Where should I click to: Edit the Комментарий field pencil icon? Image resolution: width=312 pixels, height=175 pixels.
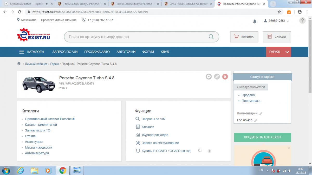261,114
